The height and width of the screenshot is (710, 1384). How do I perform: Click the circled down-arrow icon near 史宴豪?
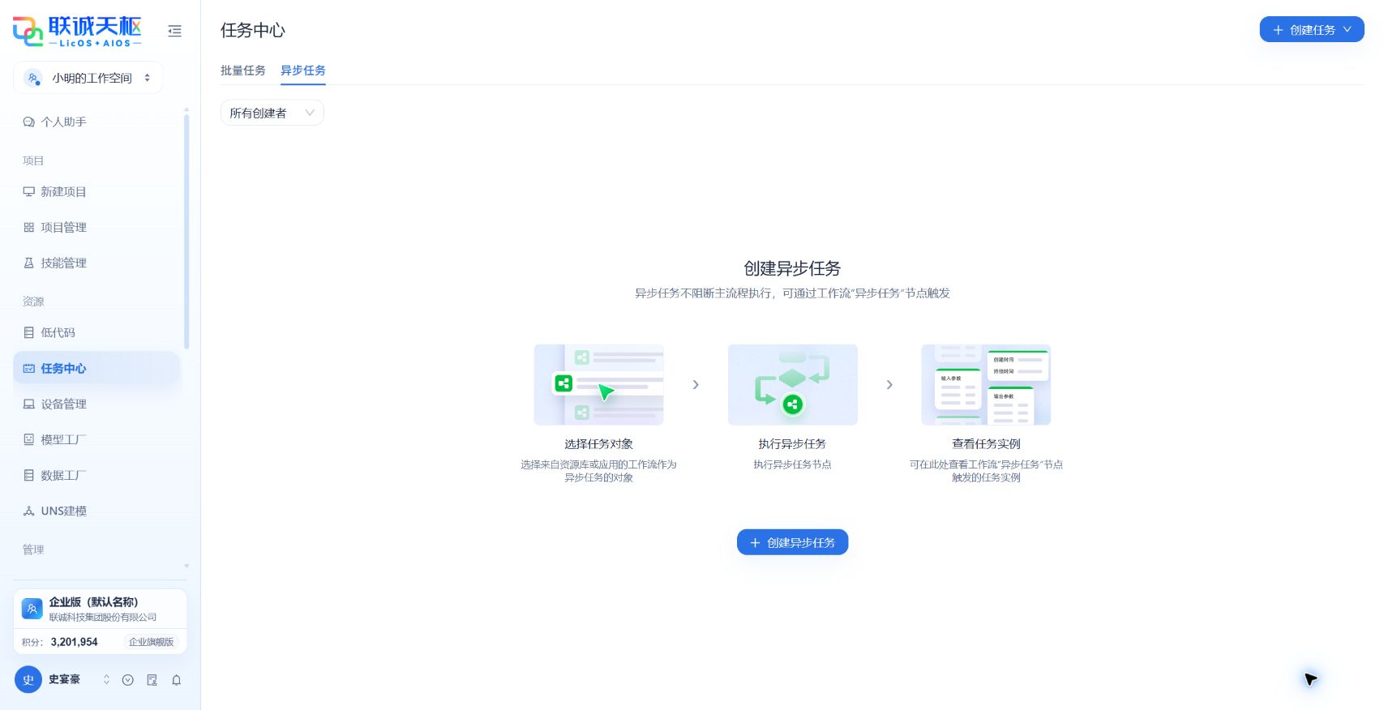pos(127,680)
